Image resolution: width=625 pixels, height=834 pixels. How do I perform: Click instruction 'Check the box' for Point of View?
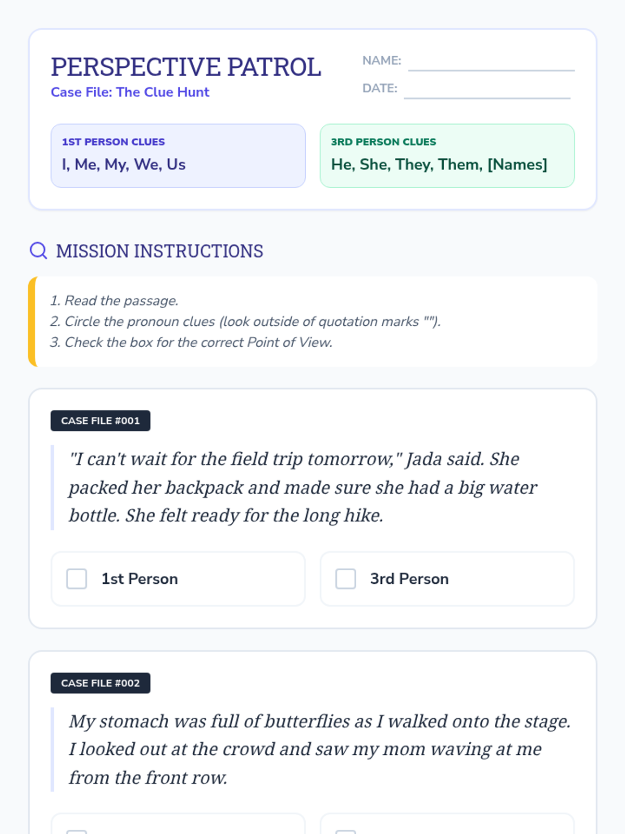point(191,342)
